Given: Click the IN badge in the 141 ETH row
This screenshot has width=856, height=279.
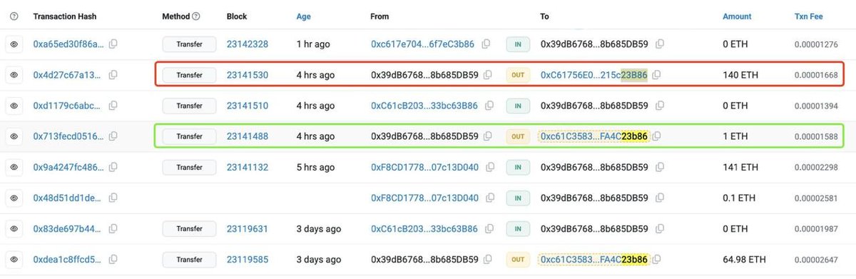Looking at the screenshot, I should pyautogui.click(x=518, y=167).
